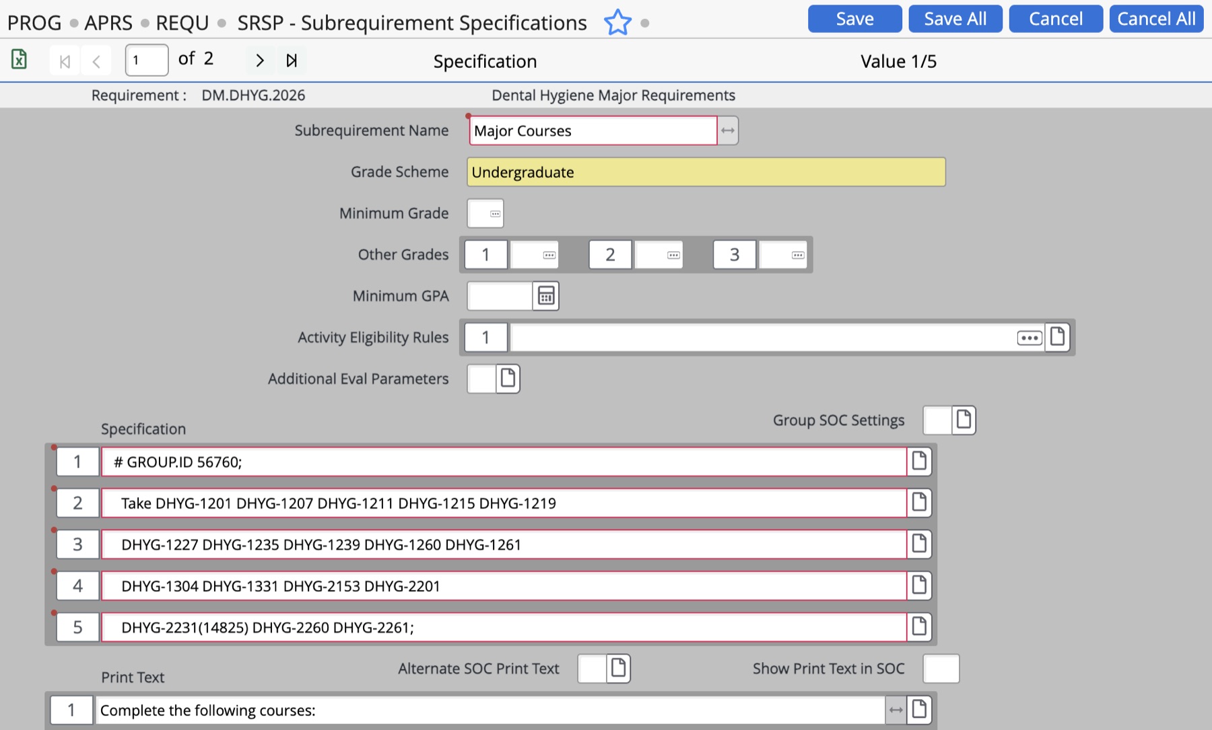Open Alternate SOC Print Text detail icon
The image size is (1212, 730).
[618, 669]
